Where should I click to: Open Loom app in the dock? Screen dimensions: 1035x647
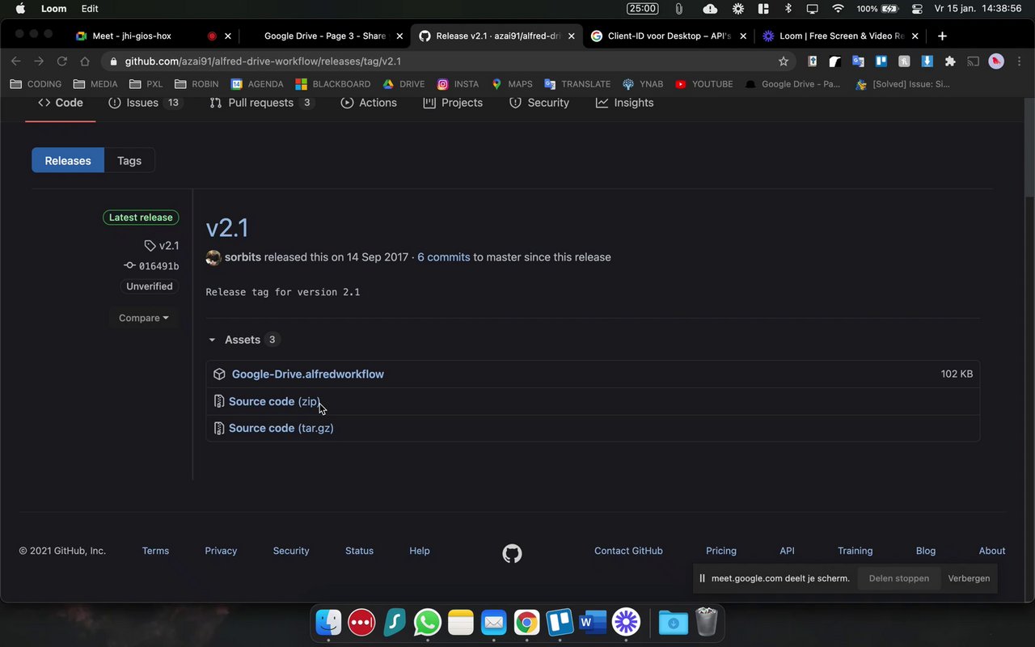coord(626,622)
